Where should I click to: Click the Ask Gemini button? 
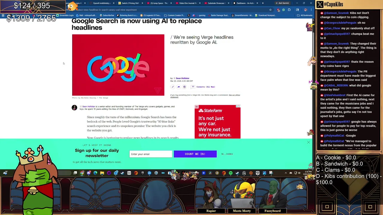[x=283, y=3]
